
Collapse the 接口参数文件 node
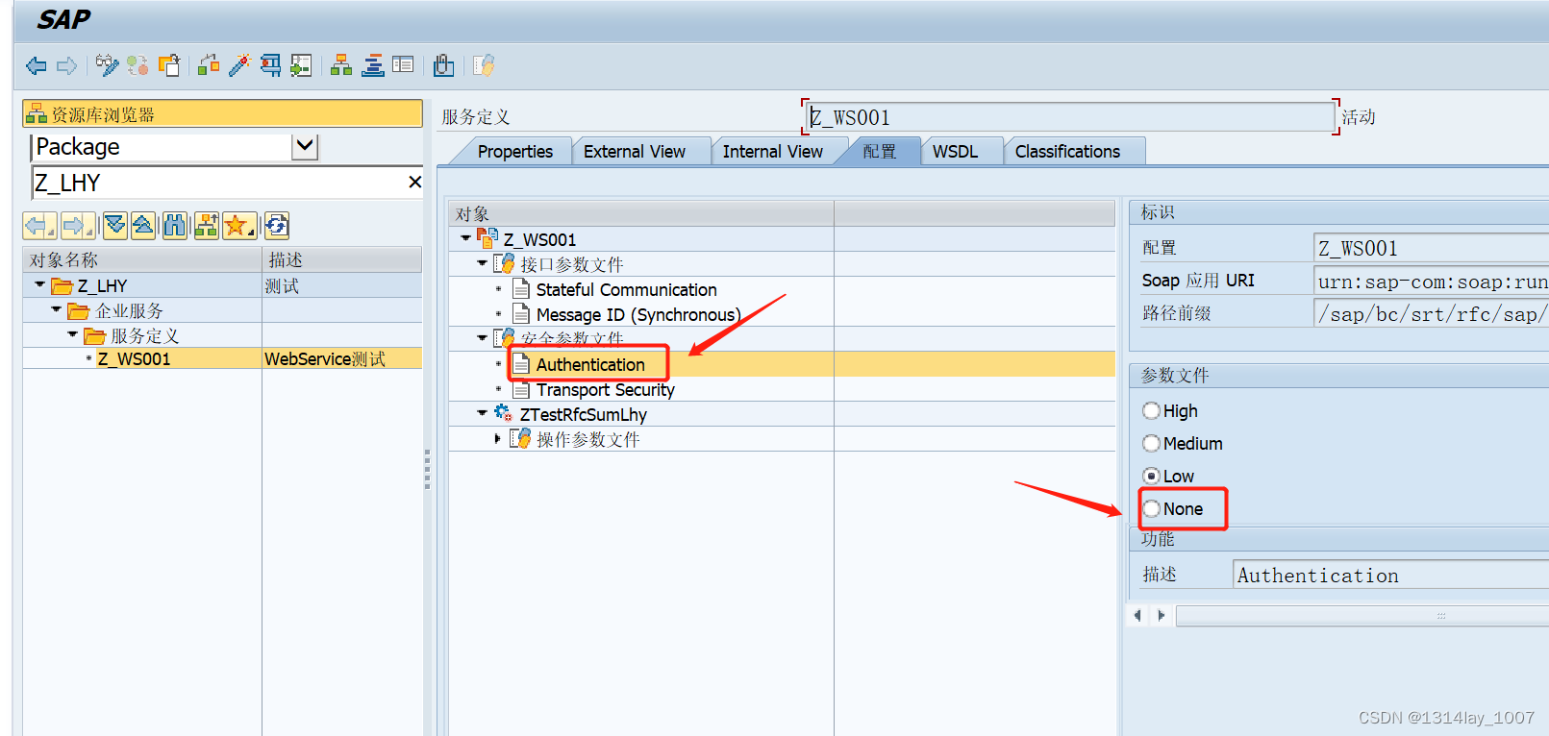[483, 262]
